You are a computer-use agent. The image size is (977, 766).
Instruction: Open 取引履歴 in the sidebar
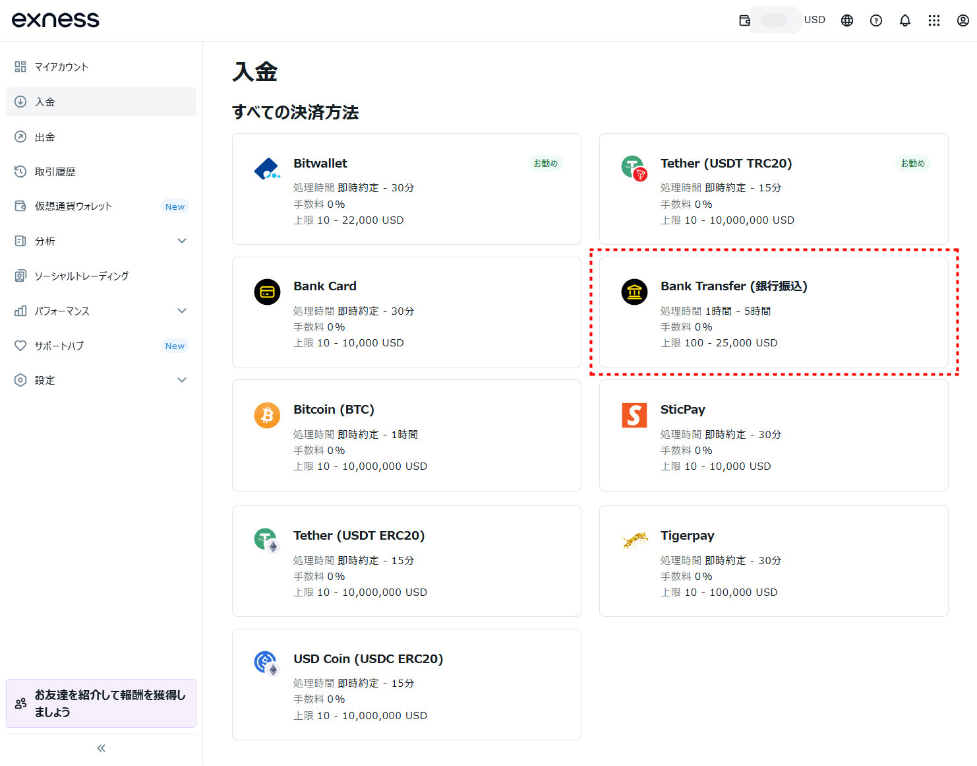click(101, 172)
